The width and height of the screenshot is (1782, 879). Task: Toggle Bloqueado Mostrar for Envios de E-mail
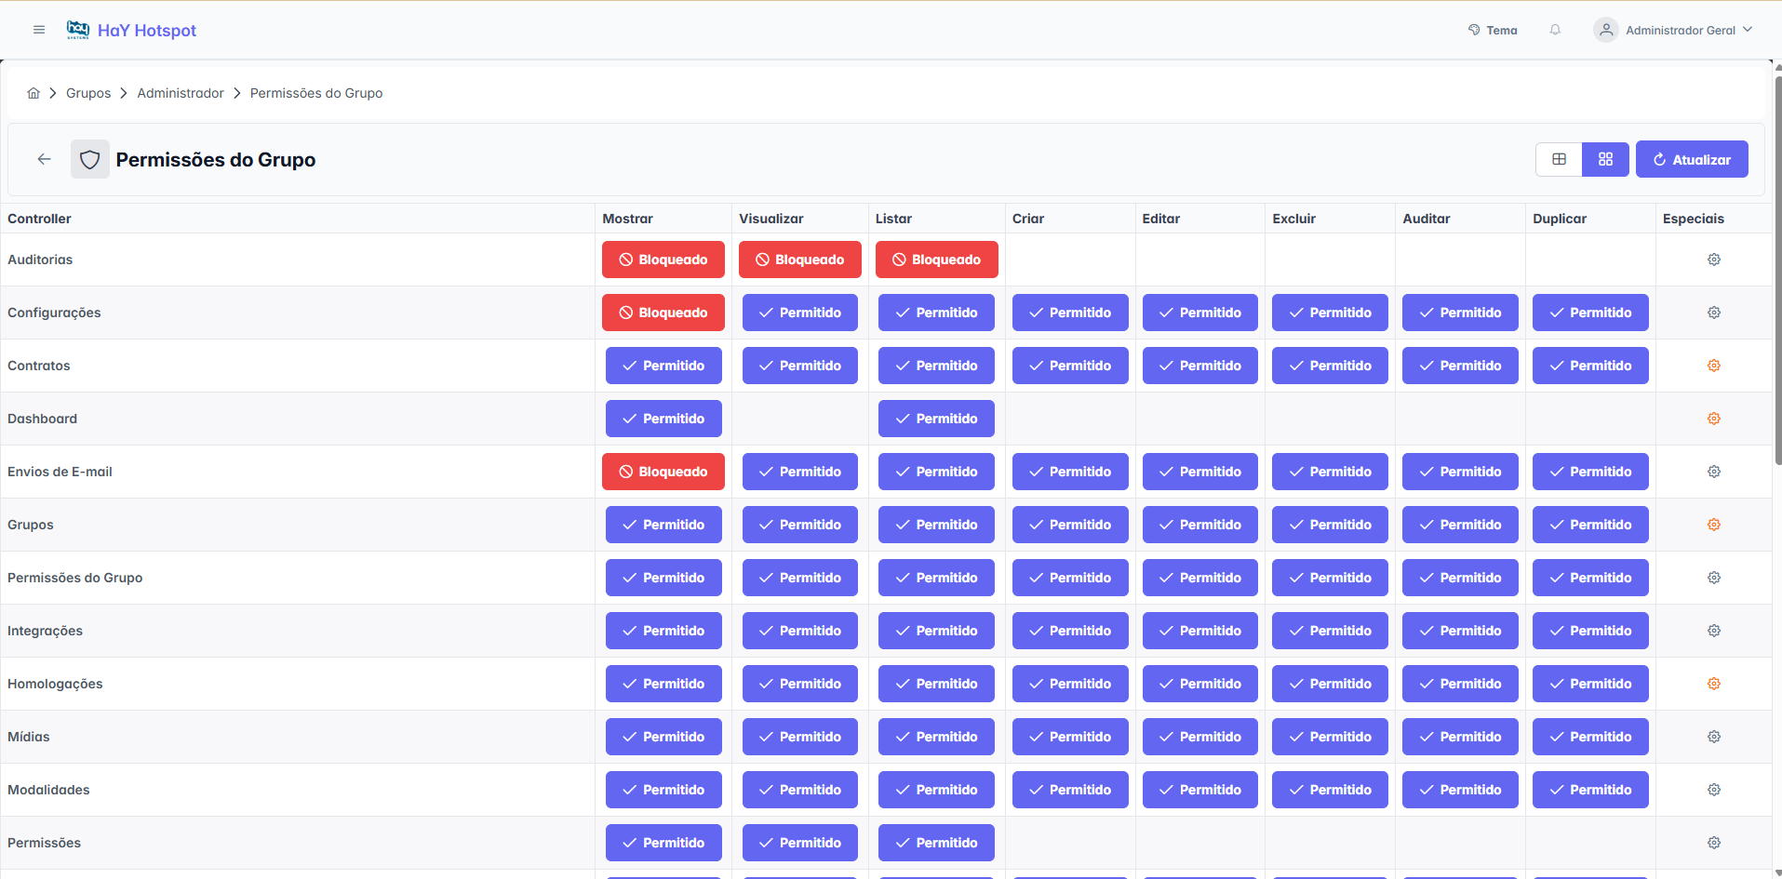(x=663, y=472)
